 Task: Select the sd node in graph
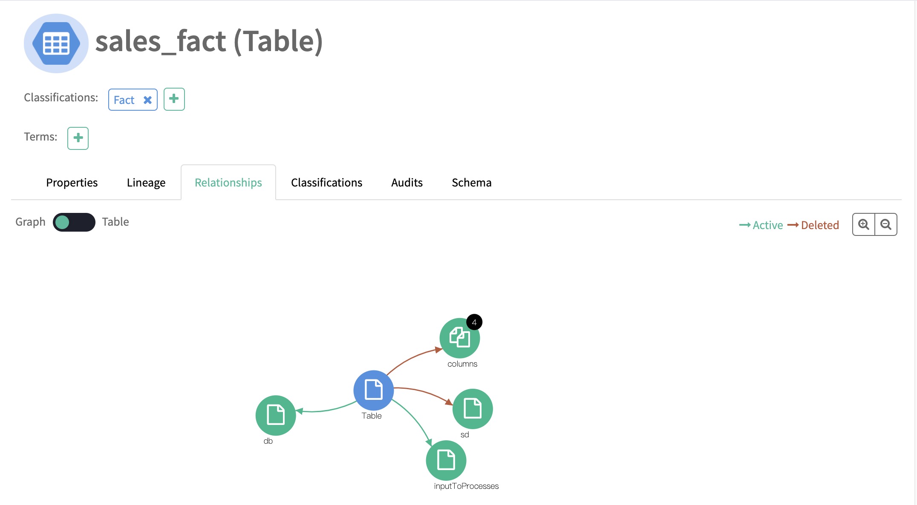(473, 409)
